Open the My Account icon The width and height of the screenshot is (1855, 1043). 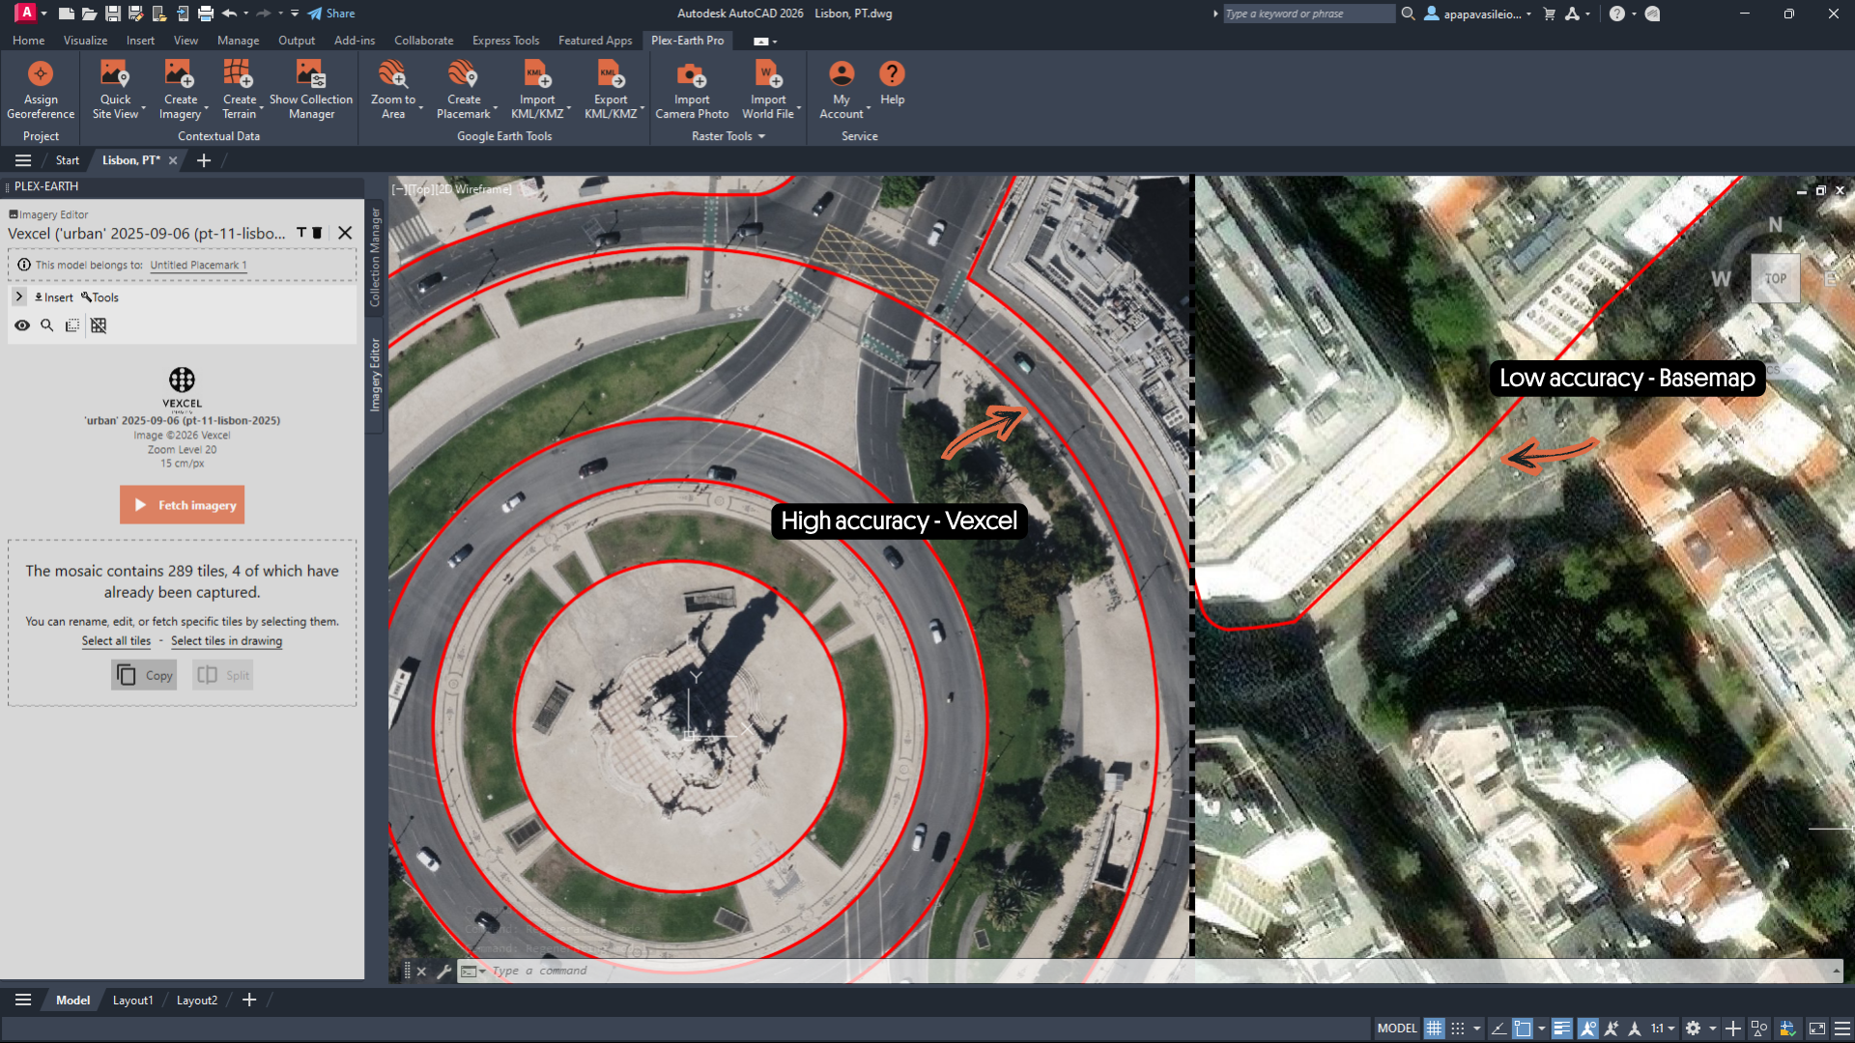[x=842, y=74]
